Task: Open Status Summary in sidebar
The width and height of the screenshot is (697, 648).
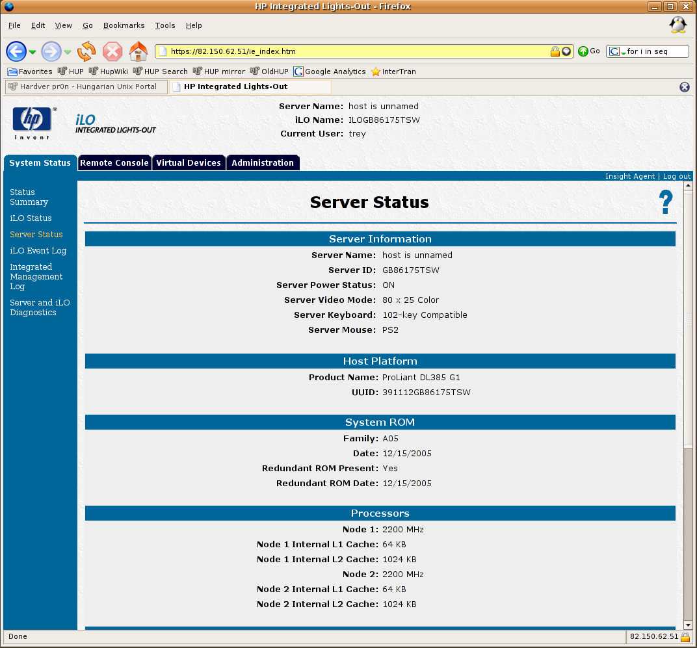Action: pyautogui.click(x=29, y=197)
